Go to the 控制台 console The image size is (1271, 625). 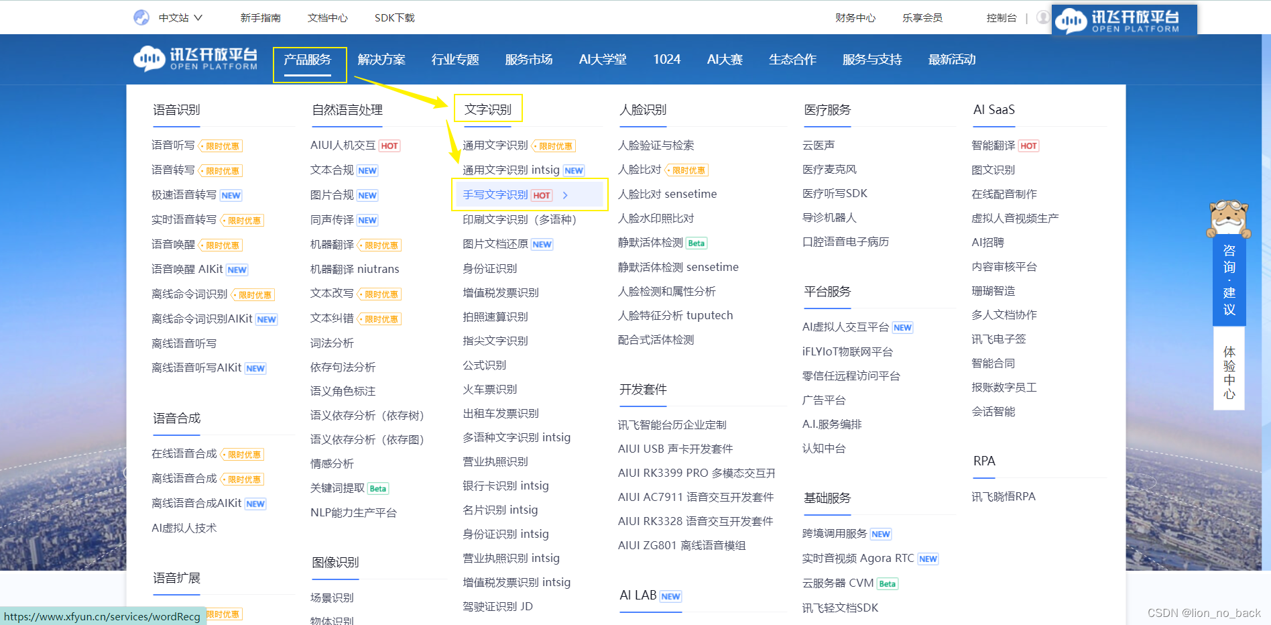click(1002, 17)
